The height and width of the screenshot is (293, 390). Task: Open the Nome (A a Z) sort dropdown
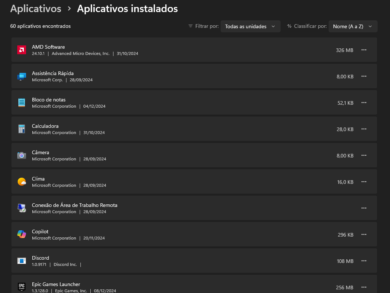tap(353, 26)
